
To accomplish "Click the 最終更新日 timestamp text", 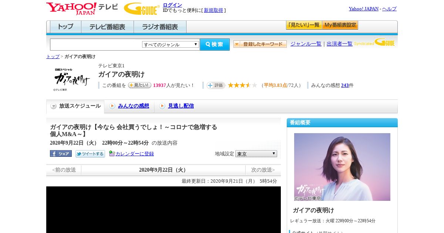I will 229,181.
